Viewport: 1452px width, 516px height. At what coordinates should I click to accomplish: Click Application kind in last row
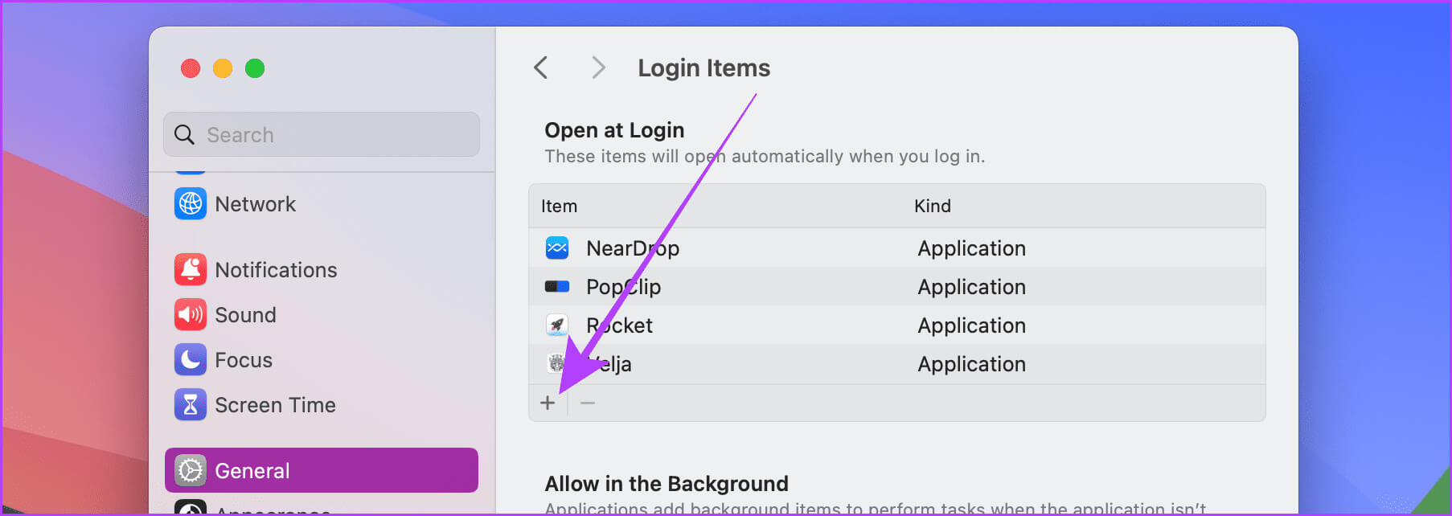(x=972, y=364)
